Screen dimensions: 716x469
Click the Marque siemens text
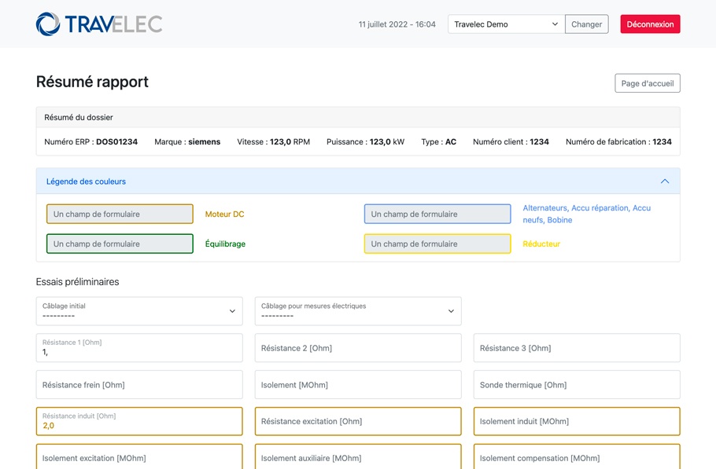coord(187,141)
